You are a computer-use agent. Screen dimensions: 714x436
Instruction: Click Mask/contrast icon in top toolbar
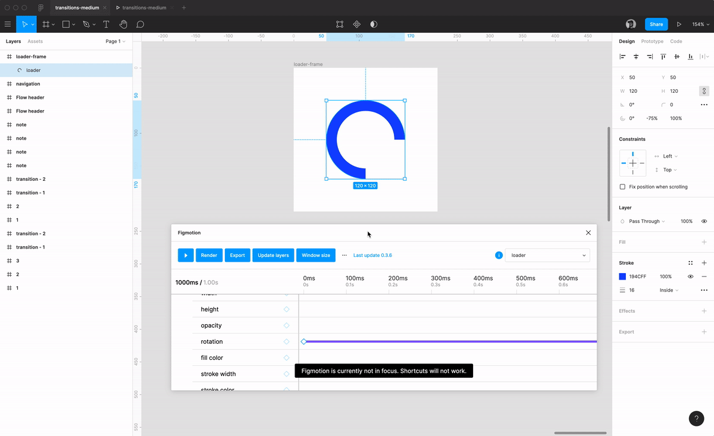click(374, 24)
